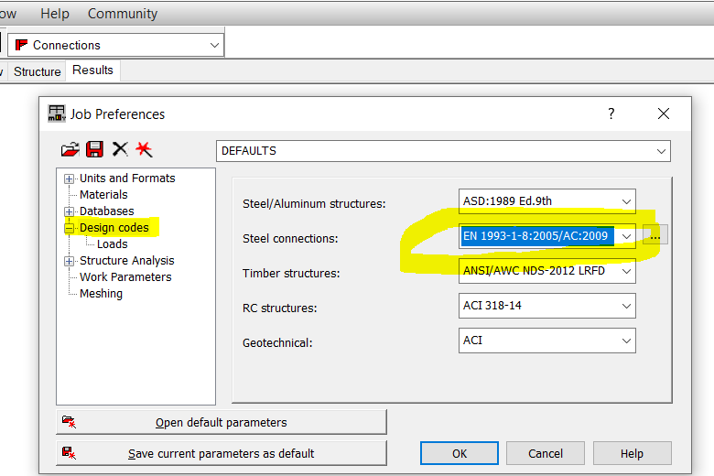Click the Job Preferences title icon
This screenshot has width=714, height=476.
[57, 114]
